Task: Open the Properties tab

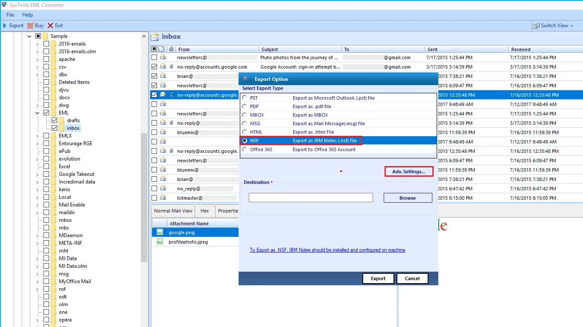Action: (227, 211)
